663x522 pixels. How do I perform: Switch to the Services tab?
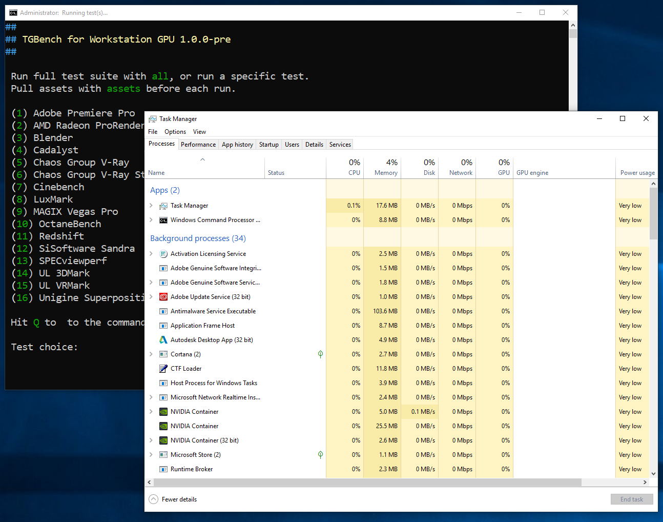[340, 145]
